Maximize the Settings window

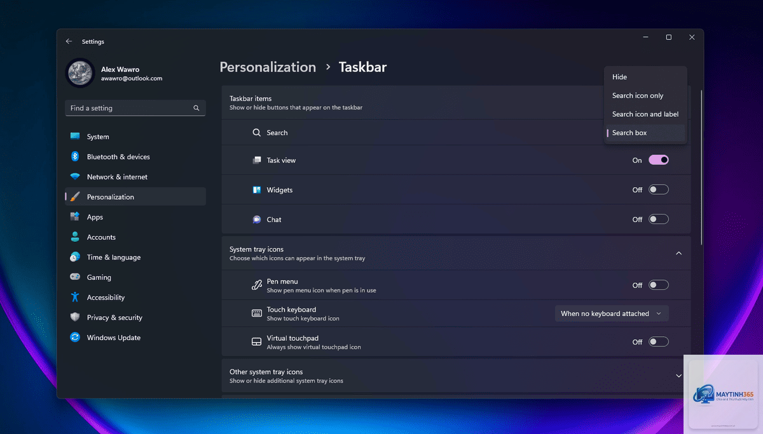point(668,37)
